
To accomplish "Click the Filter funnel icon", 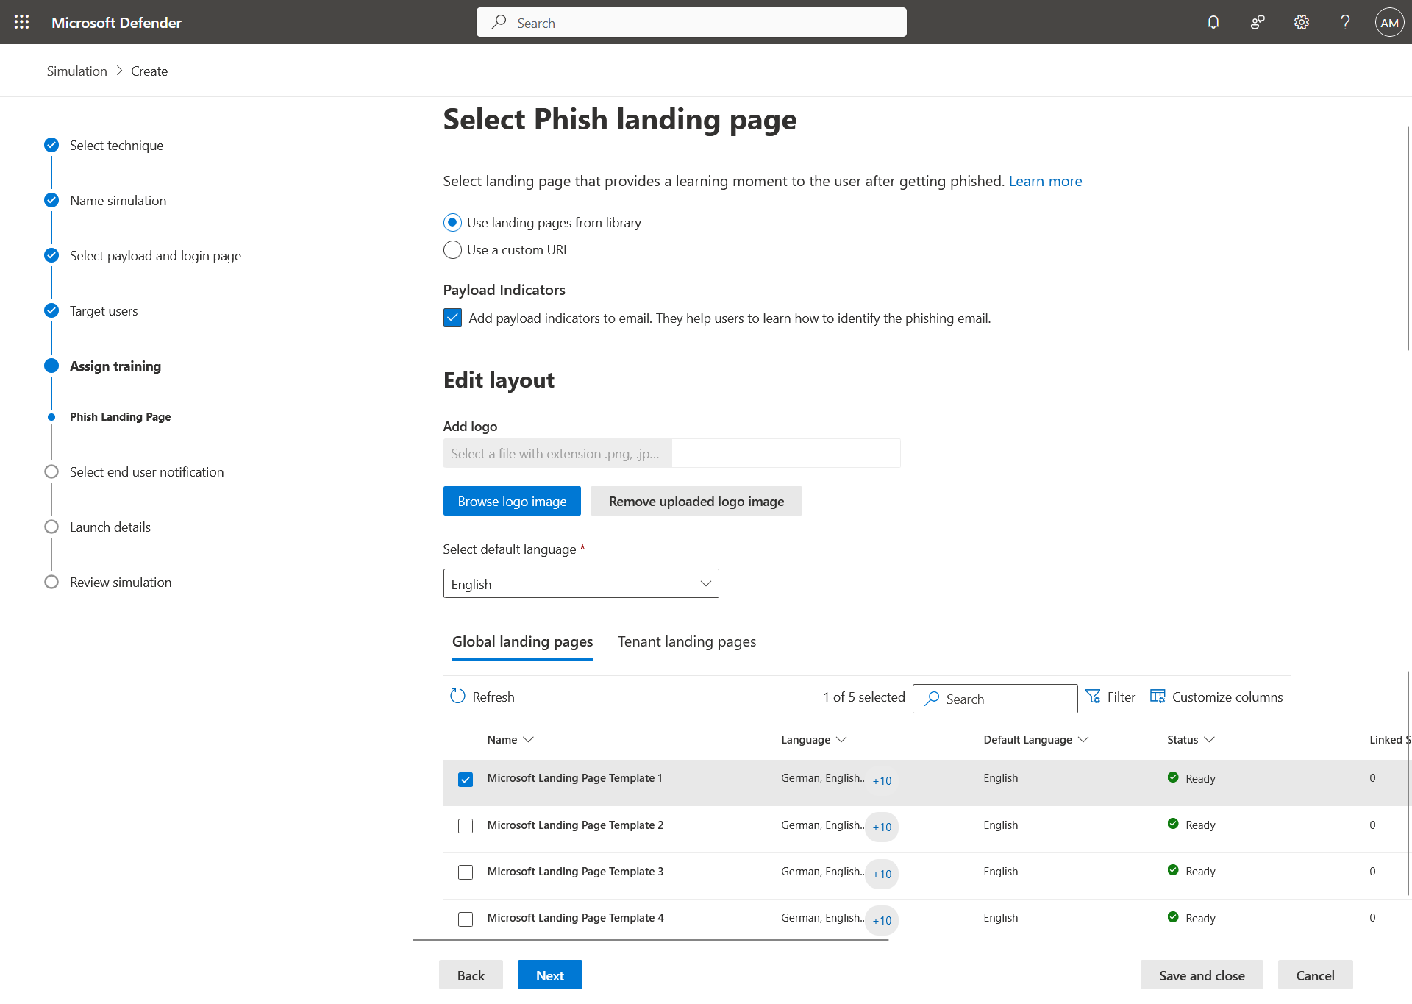I will pos(1093,696).
